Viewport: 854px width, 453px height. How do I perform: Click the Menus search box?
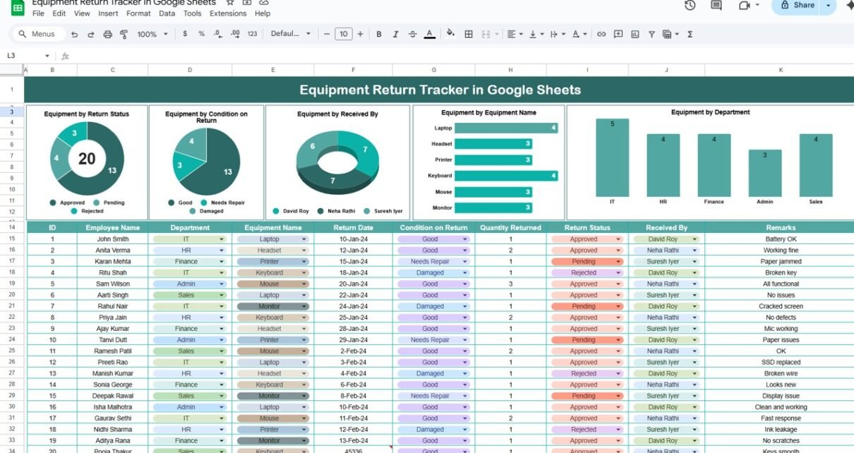39,34
